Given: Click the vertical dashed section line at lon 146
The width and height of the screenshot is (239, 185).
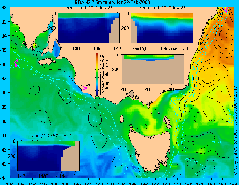Looking at the screenshot, I should pos(144,118).
